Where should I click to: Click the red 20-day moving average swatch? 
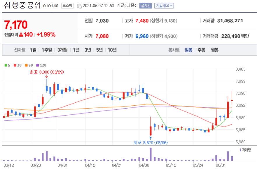pyautogui.click(x=15, y=65)
